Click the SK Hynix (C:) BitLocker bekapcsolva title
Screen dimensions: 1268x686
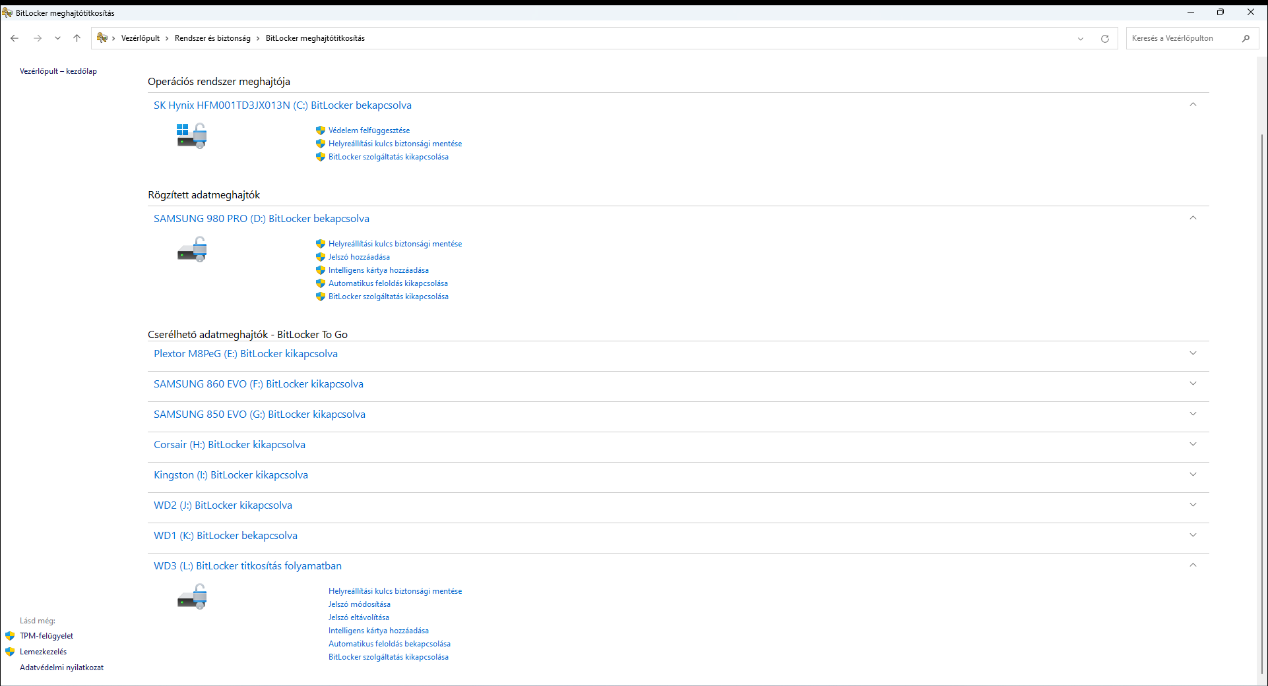tap(282, 105)
